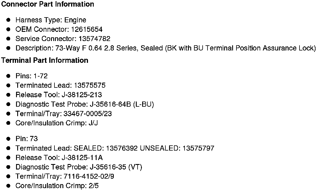Click the 73-Way F connector description text
The image size is (321, 191).
tap(165, 48)
